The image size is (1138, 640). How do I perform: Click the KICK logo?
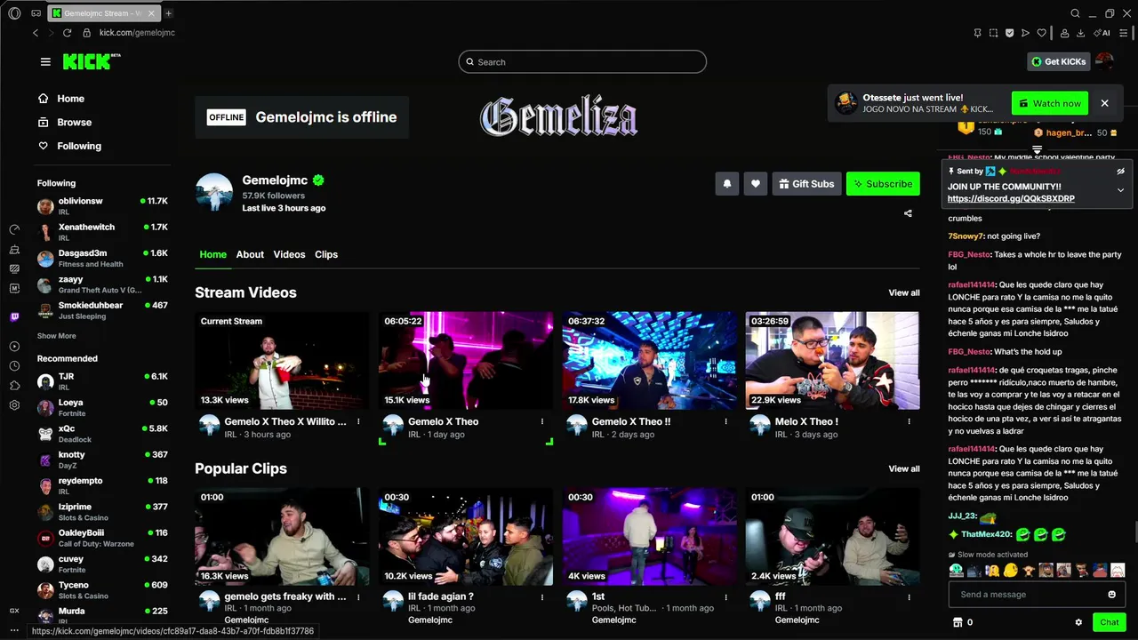[92, 61]
